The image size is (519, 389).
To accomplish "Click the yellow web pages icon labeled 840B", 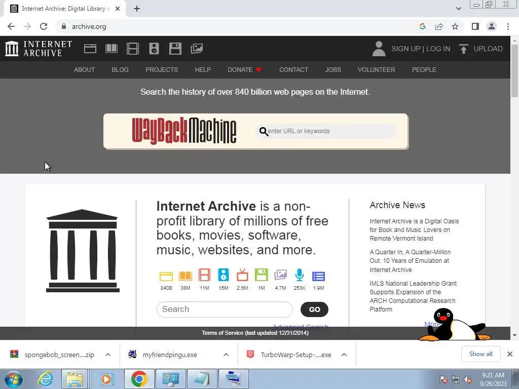I will (166, 276).
